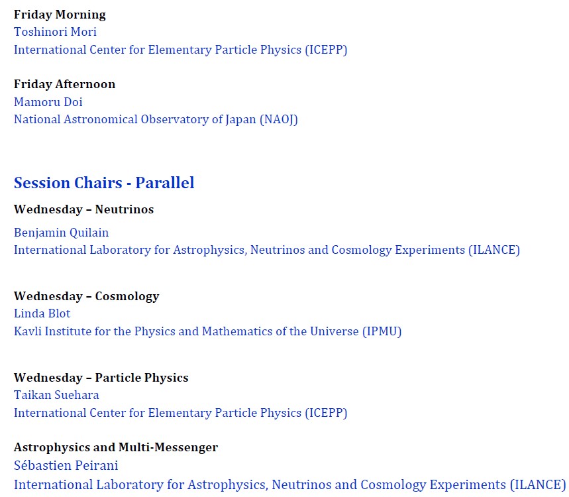The width and height of the screenshot is (569, 497).
Task: Click the name Benjamin Quilain
Action: pyautogui.click(x=61, y=233)
